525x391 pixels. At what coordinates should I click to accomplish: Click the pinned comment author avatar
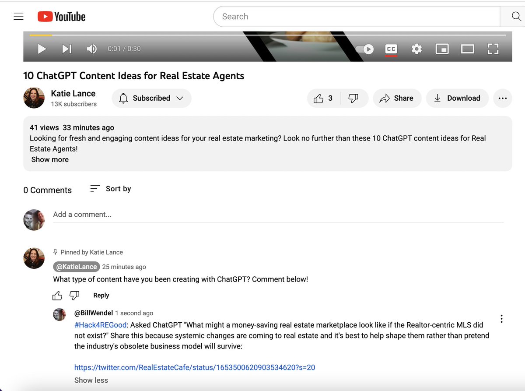click(34, 258)
